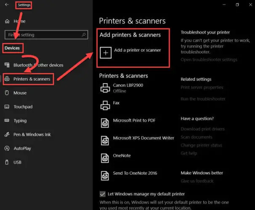Screen dimensions: 255x210
Task: Click the Typing keyboard icon
Action: tap(7, 120)
